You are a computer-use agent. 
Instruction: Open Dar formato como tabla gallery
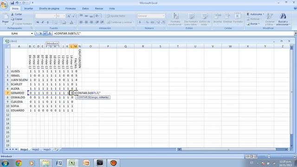pyautogui.click(x=191, y=19)
